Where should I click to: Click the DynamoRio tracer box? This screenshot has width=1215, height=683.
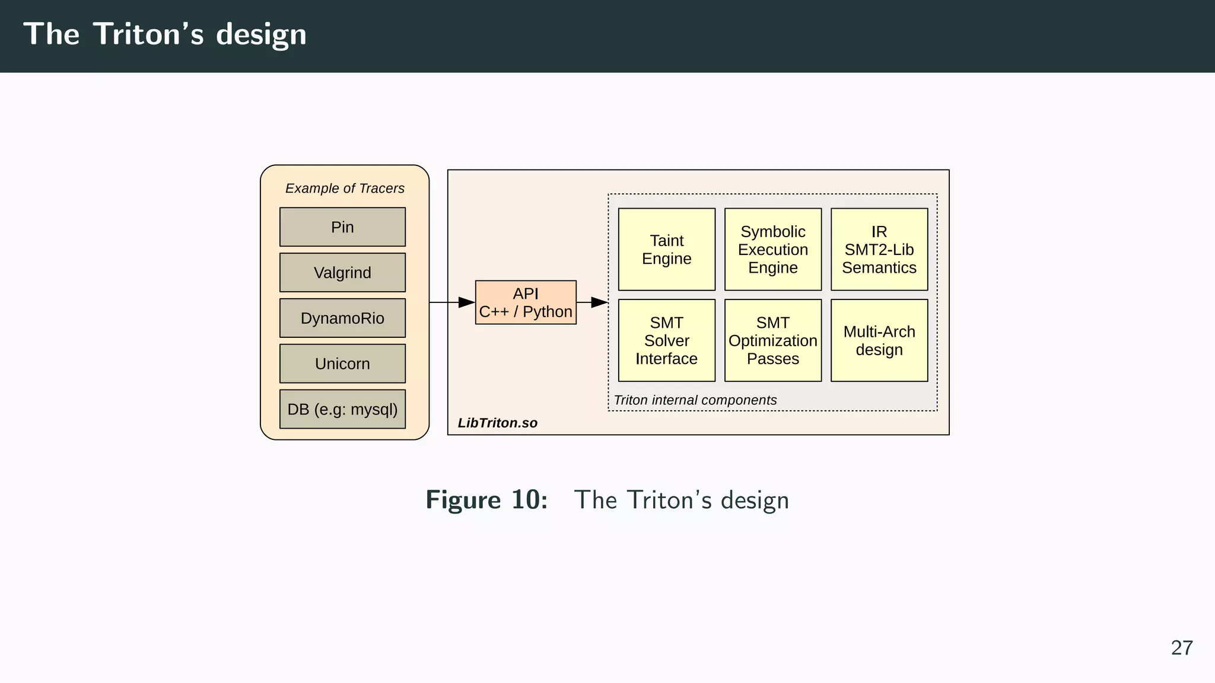[x=342, y=318]
